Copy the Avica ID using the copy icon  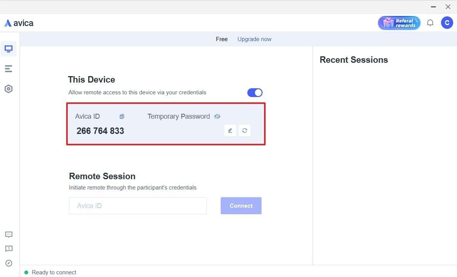122,116
